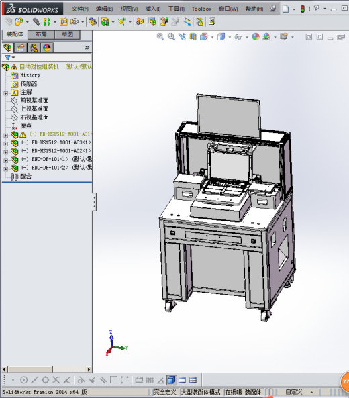Click the Bill of Materials icon

(x=152, y=22)
